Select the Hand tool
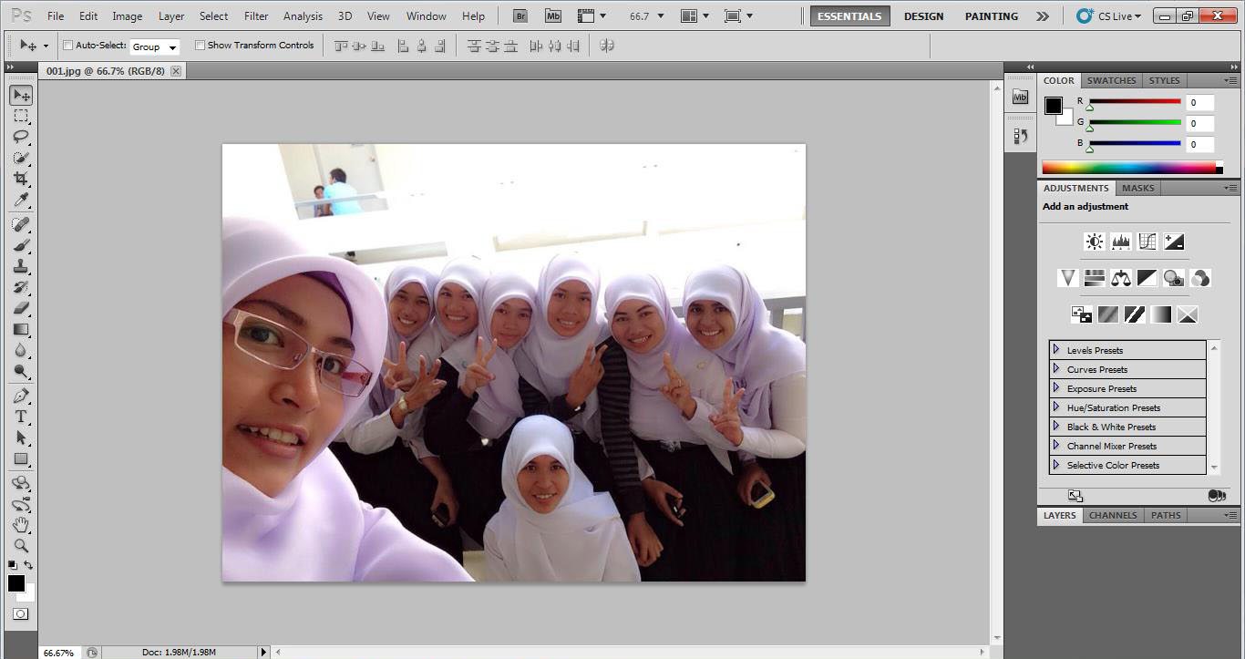 coord(21,525)
